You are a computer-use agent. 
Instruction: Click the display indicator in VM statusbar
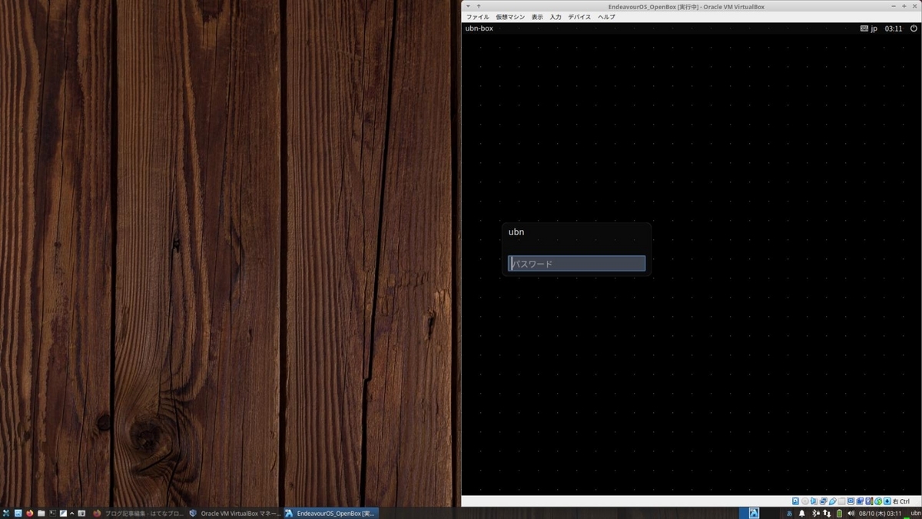pos(851,501)
